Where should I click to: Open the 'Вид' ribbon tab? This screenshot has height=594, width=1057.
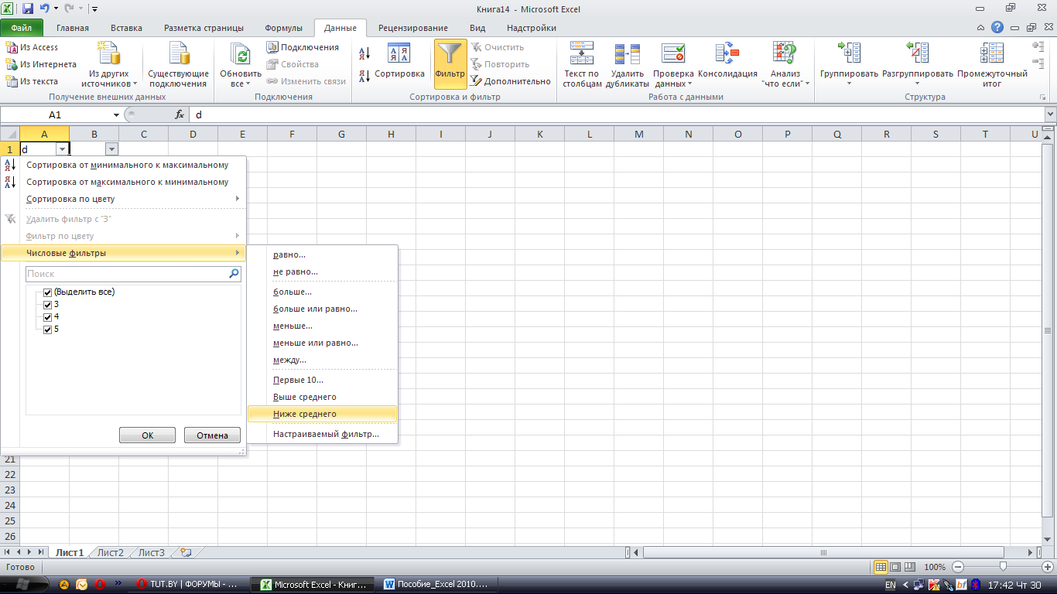(x=477, y=28)
